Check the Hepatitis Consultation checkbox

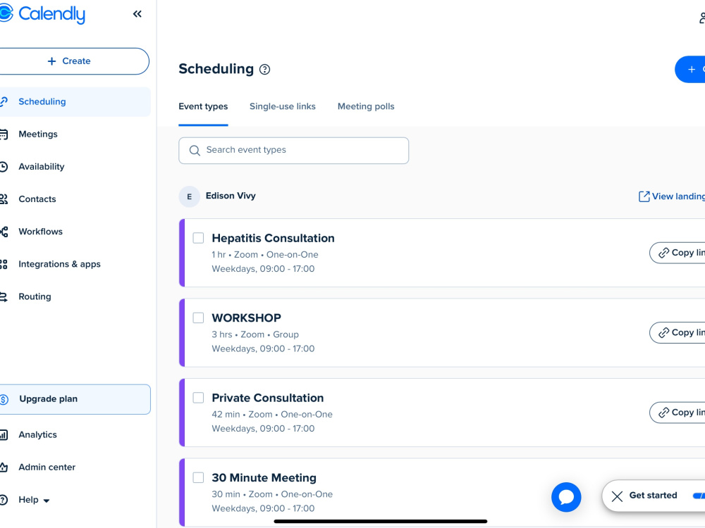[198, 238]
